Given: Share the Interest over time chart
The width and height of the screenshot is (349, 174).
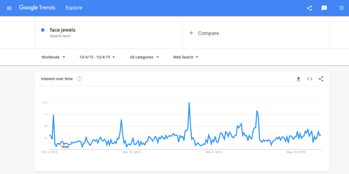Looking at the screenshot, I should point(321,79).
